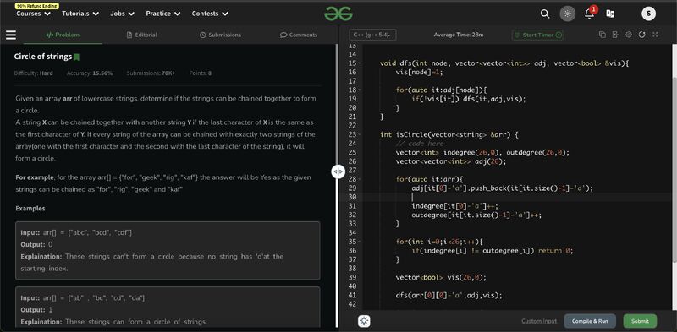Open the user profile avatar S

tap(648, 14)
